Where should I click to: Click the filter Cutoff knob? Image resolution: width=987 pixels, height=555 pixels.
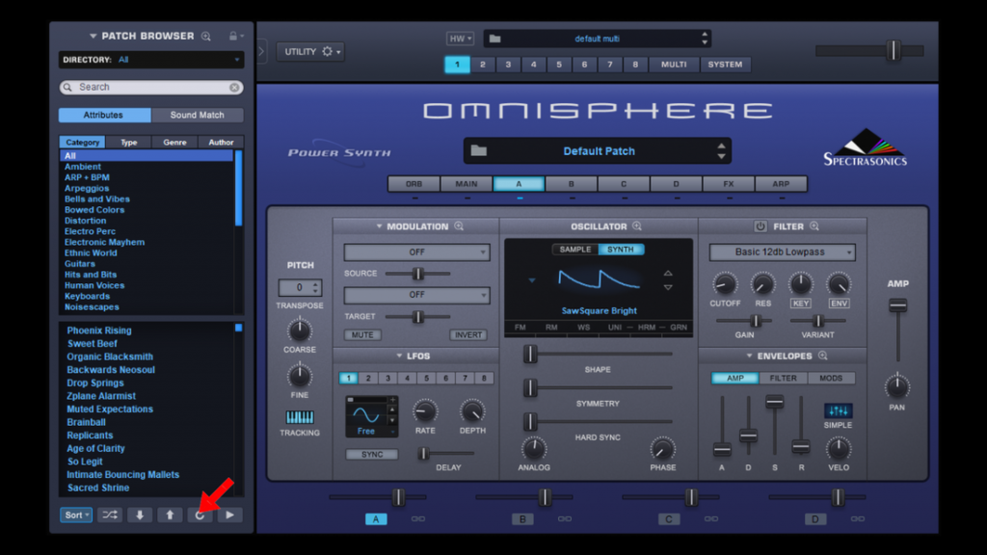[x=725, y=284]
